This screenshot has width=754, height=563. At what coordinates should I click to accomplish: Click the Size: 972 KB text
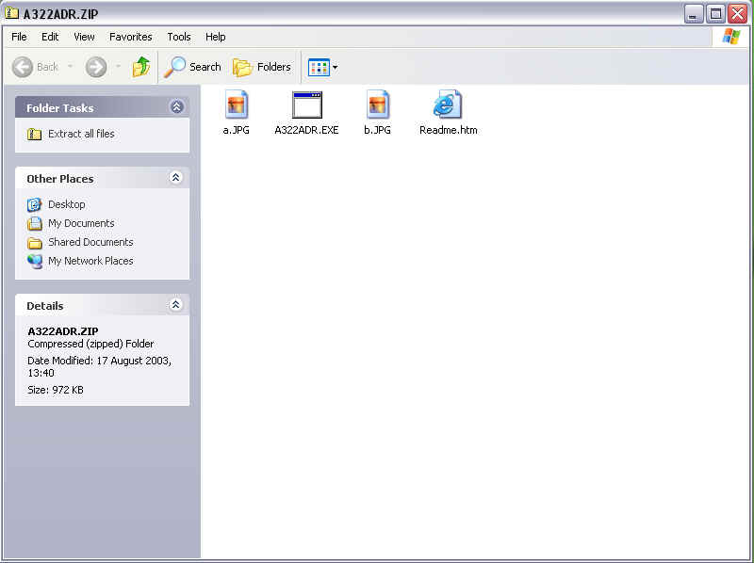[x=56, y=390]
